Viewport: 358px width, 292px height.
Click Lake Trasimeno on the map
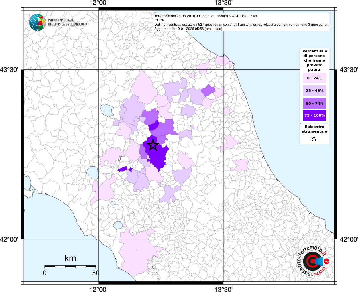(x=107, y=110)
